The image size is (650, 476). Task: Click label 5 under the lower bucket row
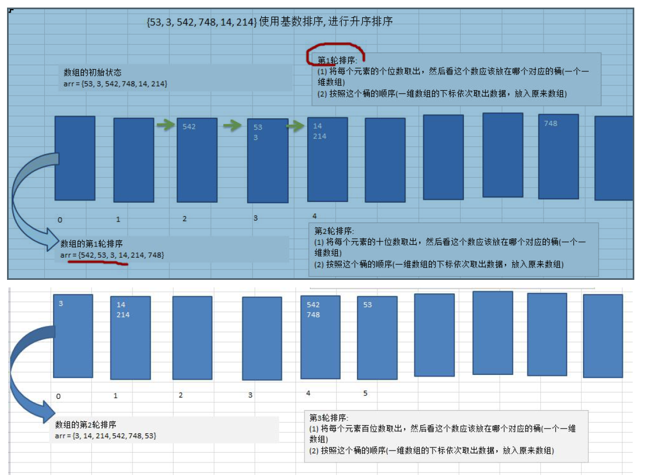tap(366, 393)
